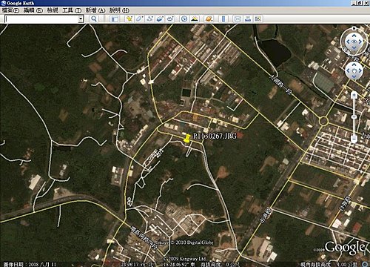Select the Add Image Overlay tool
This screenshot has width=370, height=267.
click(160, 19)
